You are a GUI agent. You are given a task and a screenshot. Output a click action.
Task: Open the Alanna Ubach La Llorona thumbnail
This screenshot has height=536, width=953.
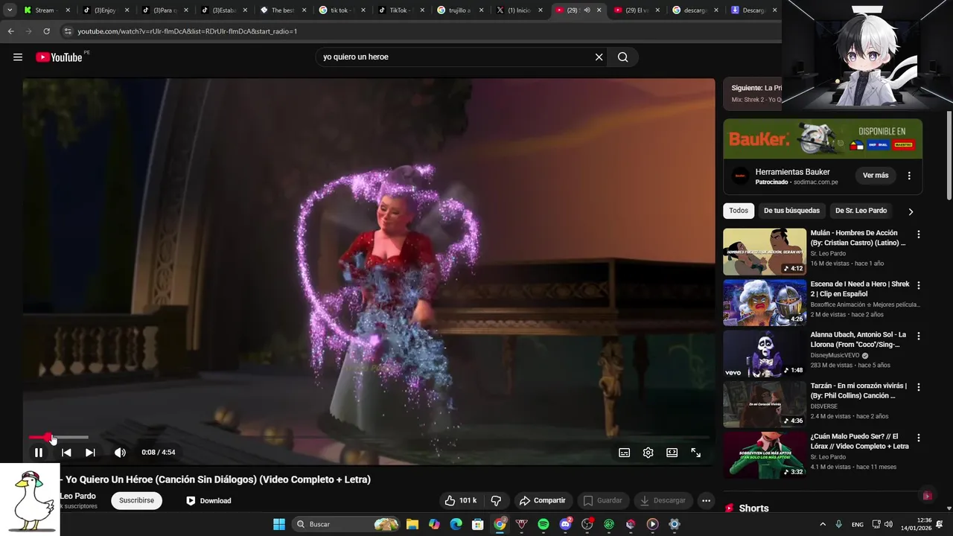click(765, 354)
